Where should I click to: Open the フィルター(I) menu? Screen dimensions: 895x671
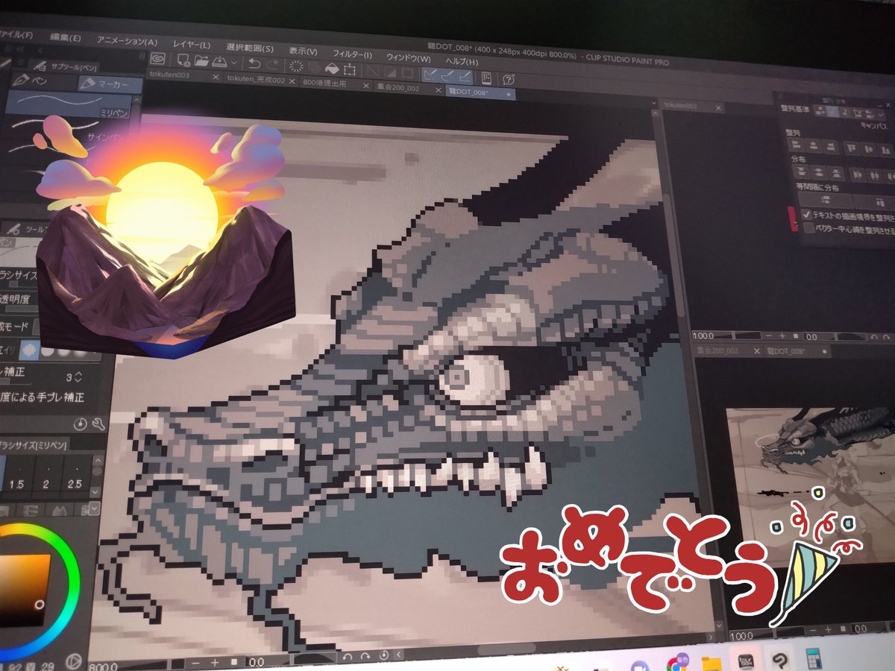click(352, 54)
